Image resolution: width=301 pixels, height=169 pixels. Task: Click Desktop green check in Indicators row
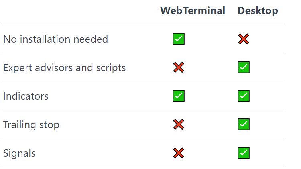coord(243,96)
